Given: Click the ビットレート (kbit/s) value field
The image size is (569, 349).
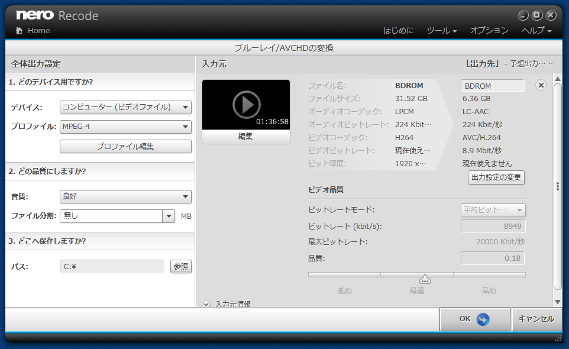Looking at the screenshot, I should (493, 227).
